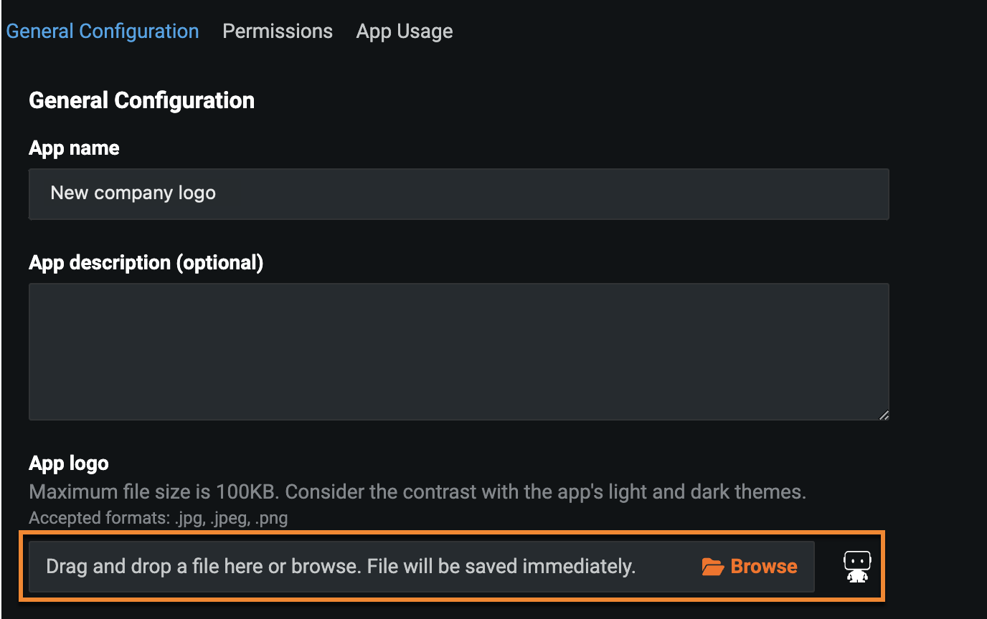Screen dimensions: 987x619
Task: Click the '(optional)' word in description label
Action: (x=221, y=263)
